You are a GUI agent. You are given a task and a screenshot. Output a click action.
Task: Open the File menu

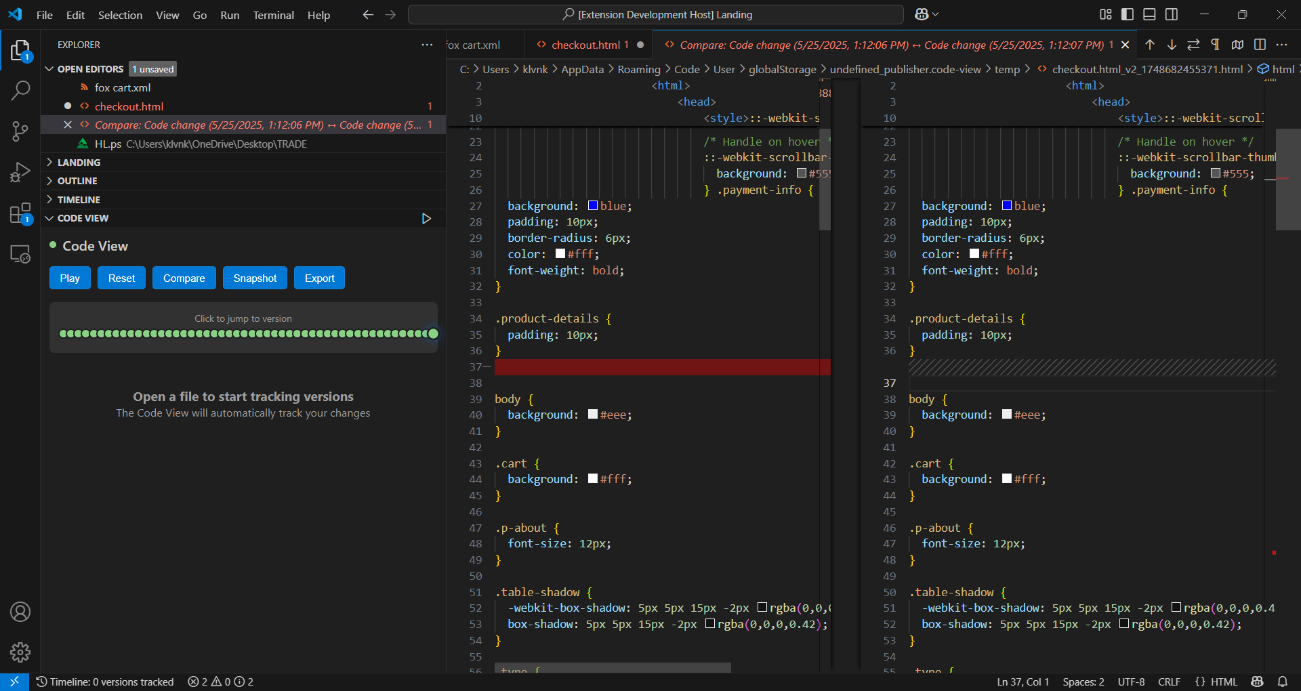tap(45, 15)
